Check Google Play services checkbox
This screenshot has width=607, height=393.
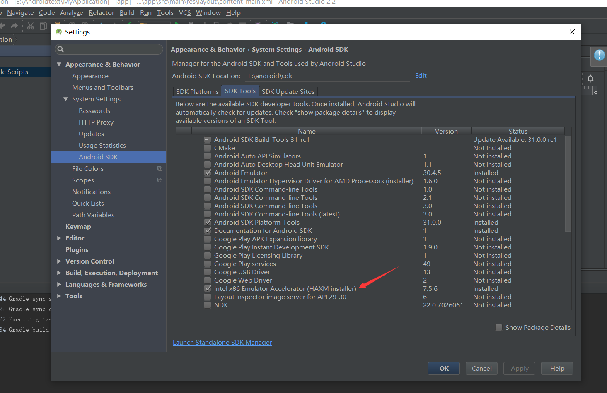coord(208,264)
